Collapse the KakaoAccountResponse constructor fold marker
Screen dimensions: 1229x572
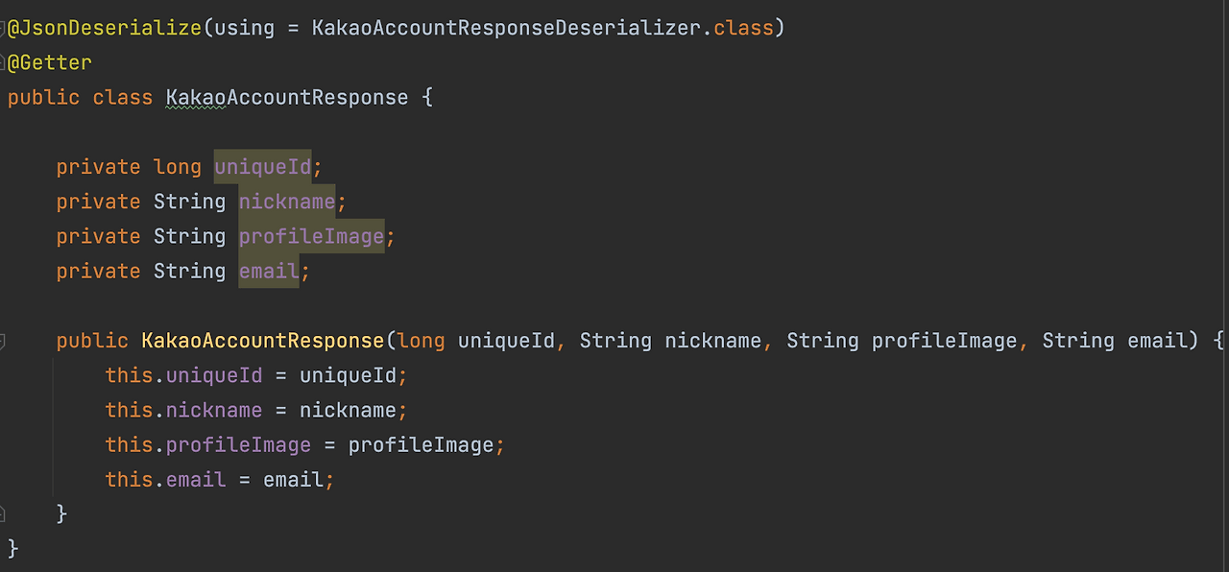pos(3,341)
